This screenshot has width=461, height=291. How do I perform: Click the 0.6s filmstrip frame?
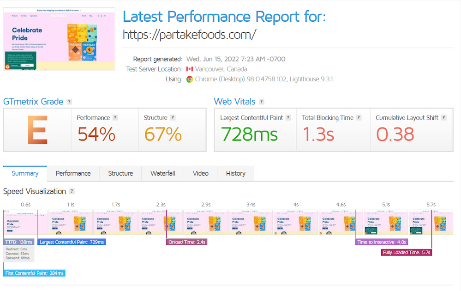pos(25,222)
